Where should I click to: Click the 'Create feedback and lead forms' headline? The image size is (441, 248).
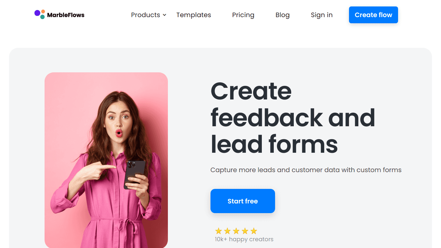tap(293, 117)
